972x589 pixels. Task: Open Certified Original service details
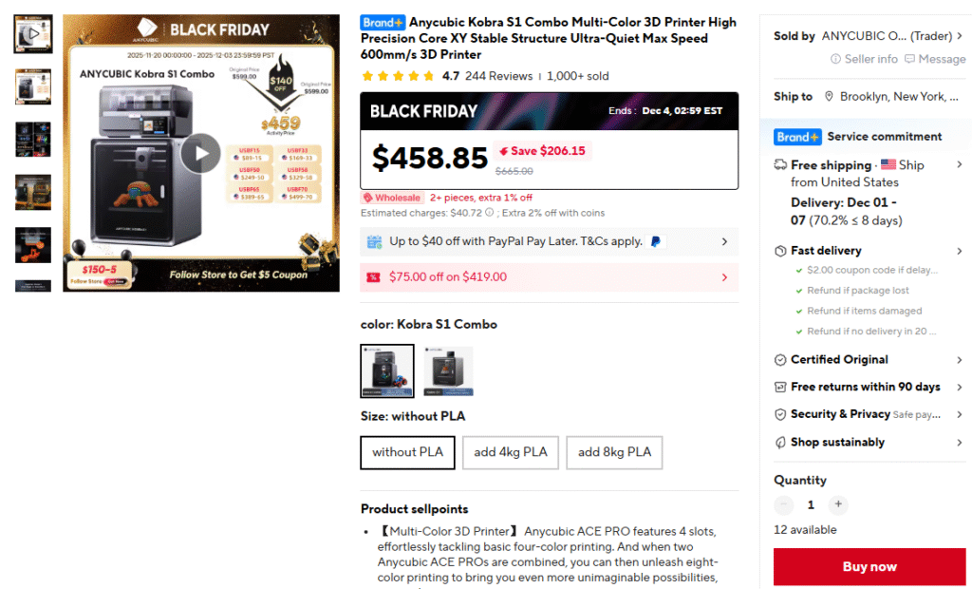(869, 360)
